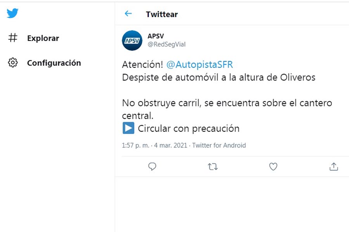Click the blue play arrow emoji
Screen dimensions: 349x232
128,128
